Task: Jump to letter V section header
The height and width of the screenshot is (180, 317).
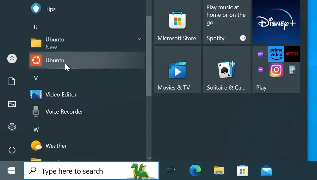Action: [36, 78]
